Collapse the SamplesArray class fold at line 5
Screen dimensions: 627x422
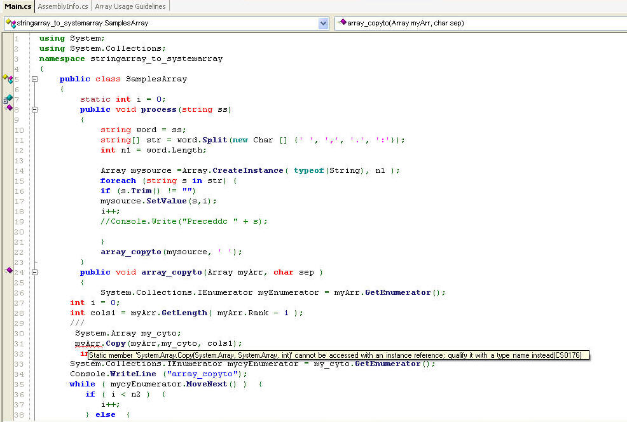34,79
